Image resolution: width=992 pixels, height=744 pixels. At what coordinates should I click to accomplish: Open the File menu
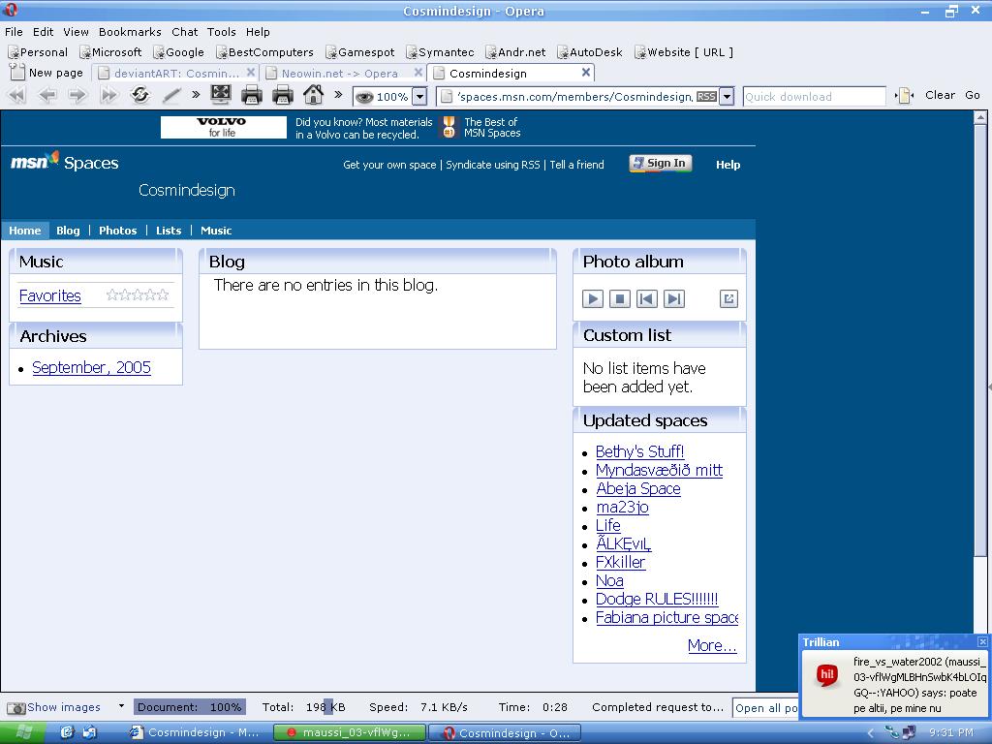coord(14,32)
